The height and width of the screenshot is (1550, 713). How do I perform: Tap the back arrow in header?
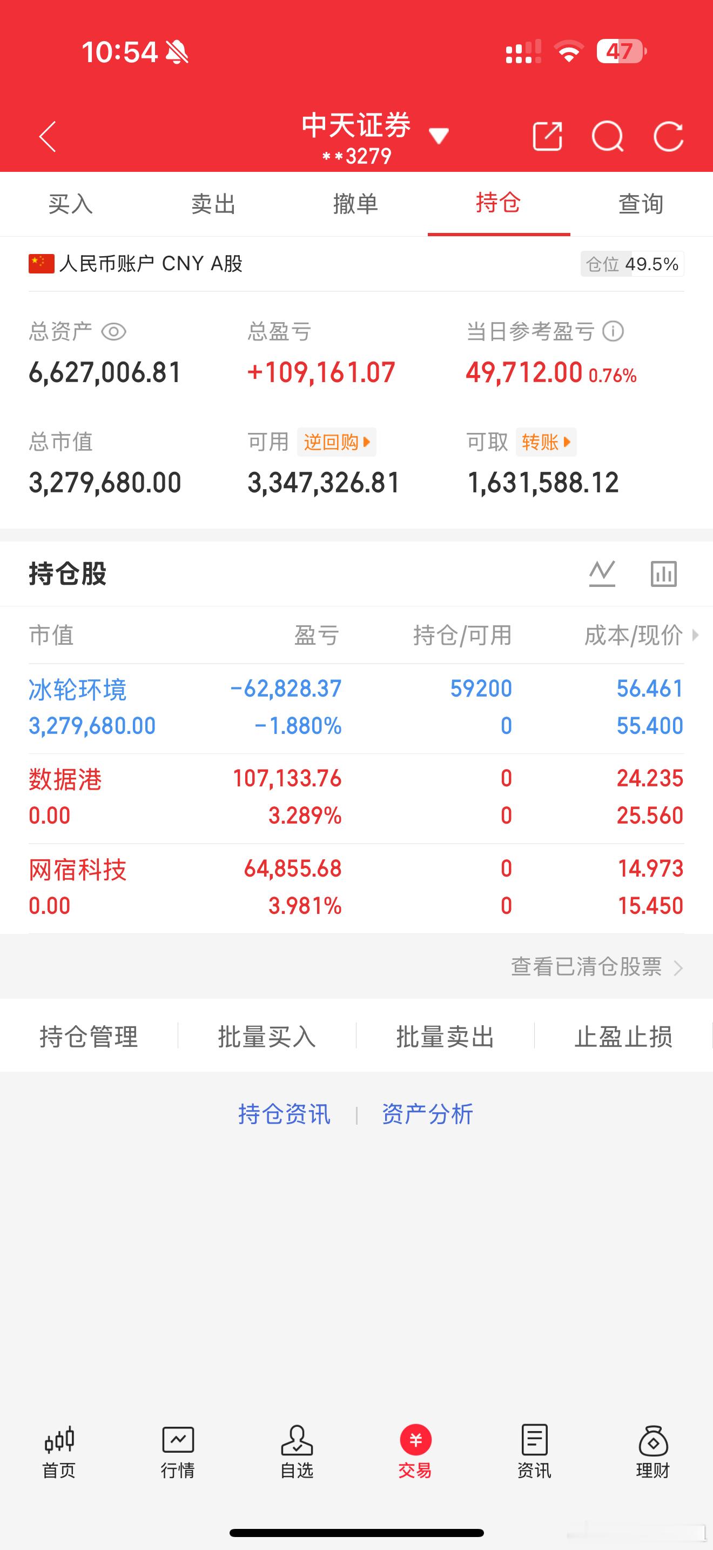(48, 137)
